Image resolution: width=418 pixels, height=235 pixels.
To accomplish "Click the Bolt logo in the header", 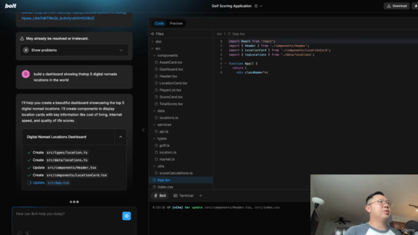I will coord(10,6).
